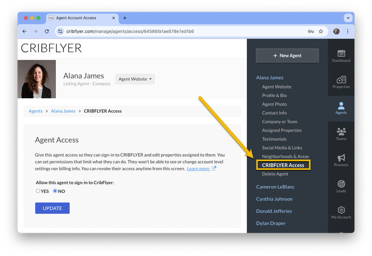Select the YES radio button
Screen dimensions: 372x256
(38, 191)
